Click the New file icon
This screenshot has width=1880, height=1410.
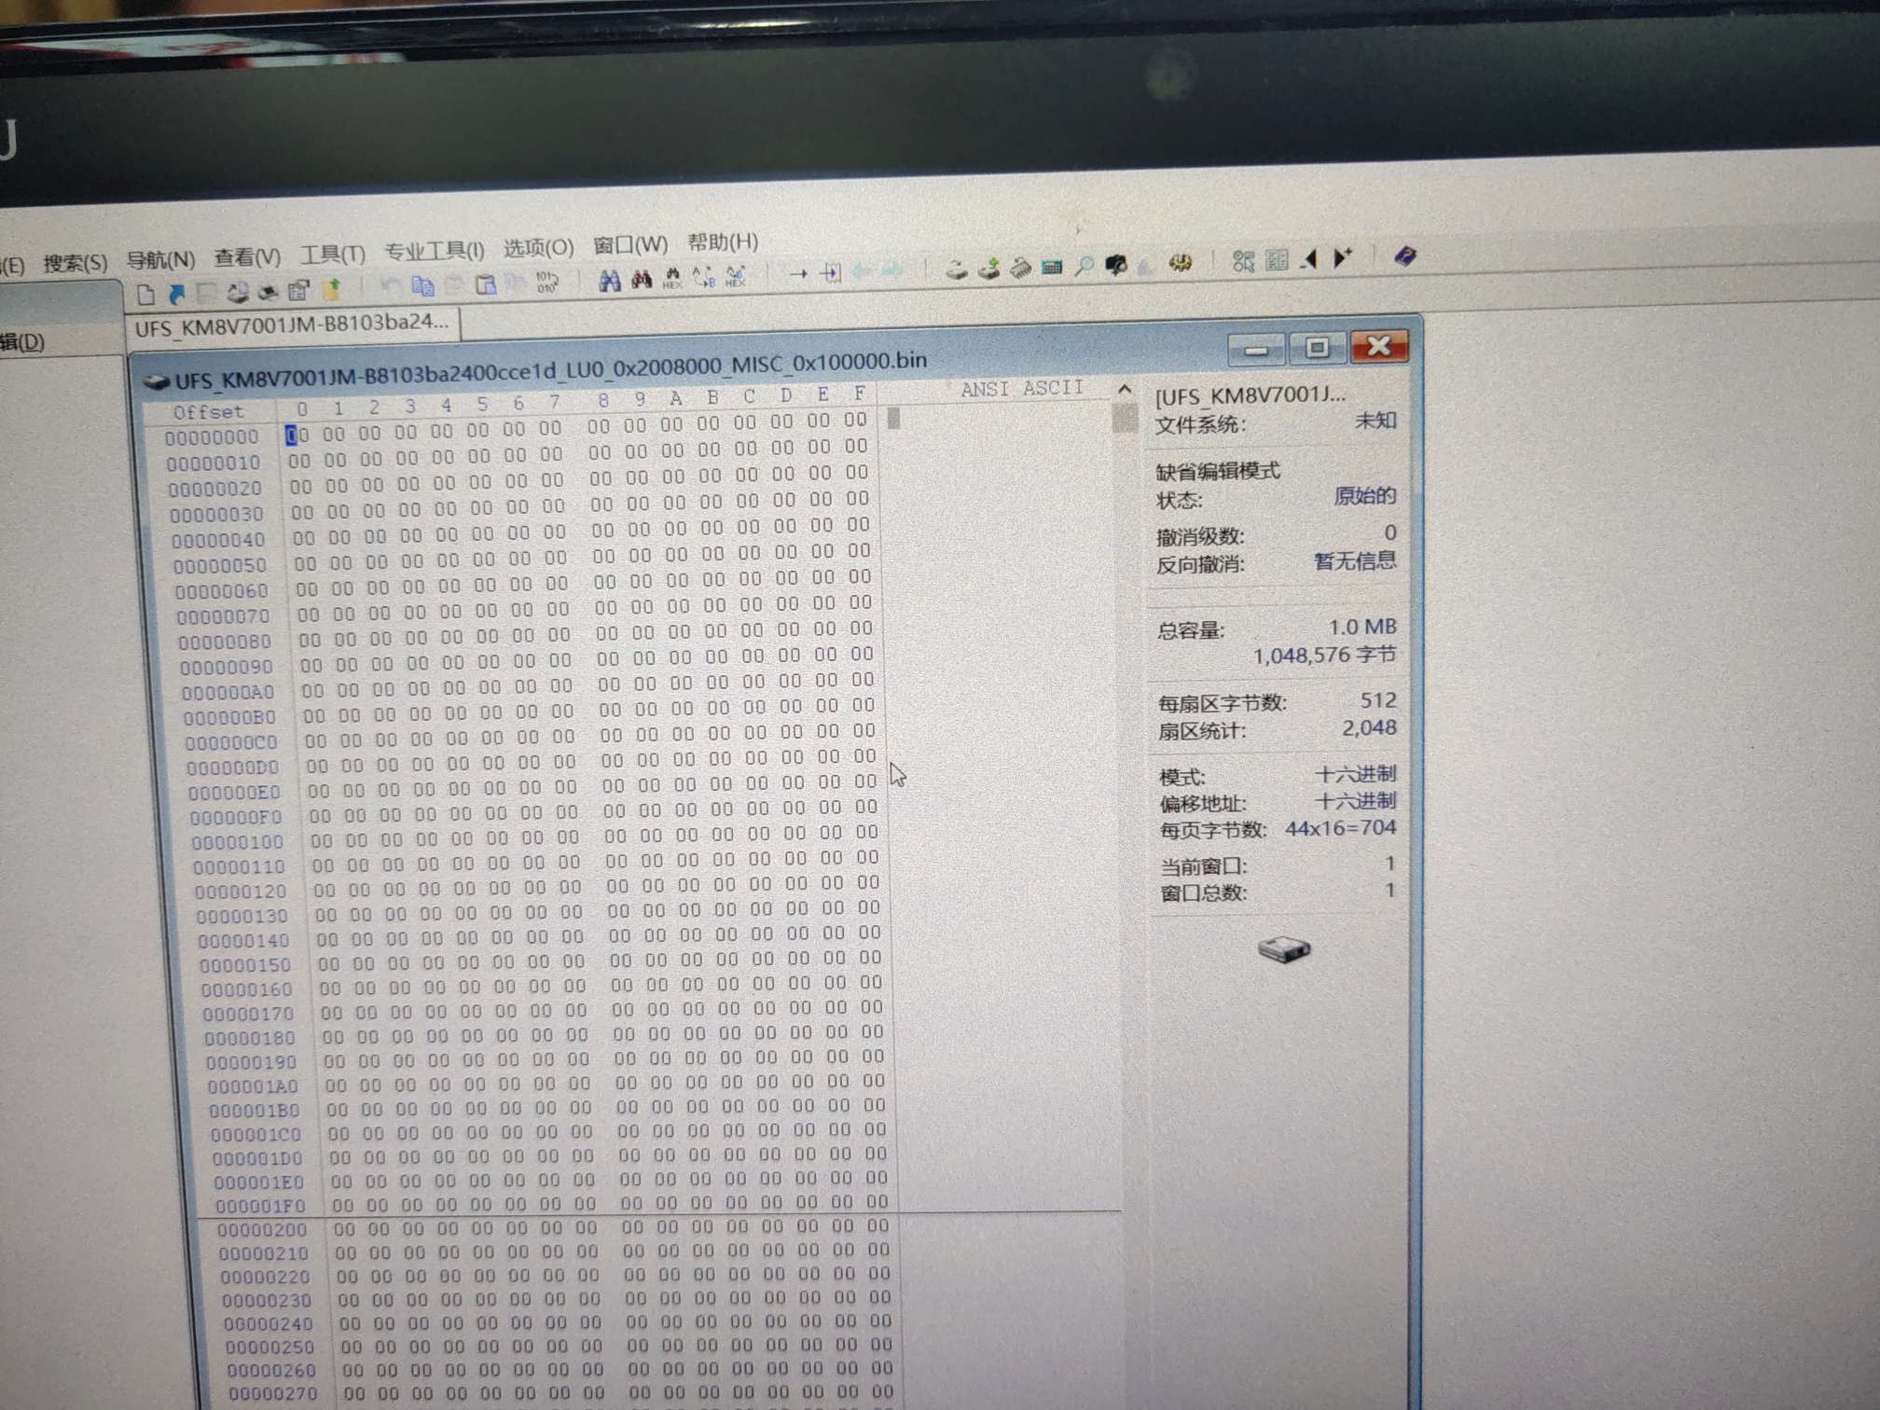coord(145,296)
